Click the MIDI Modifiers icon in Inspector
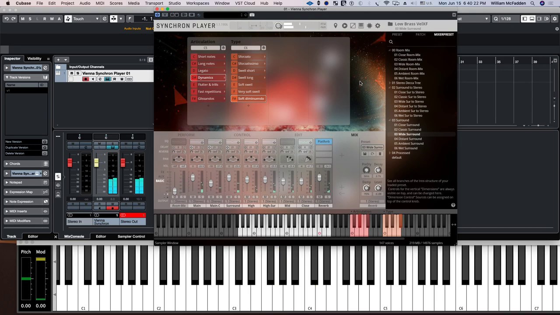The image size is (560, 315). 45,221
